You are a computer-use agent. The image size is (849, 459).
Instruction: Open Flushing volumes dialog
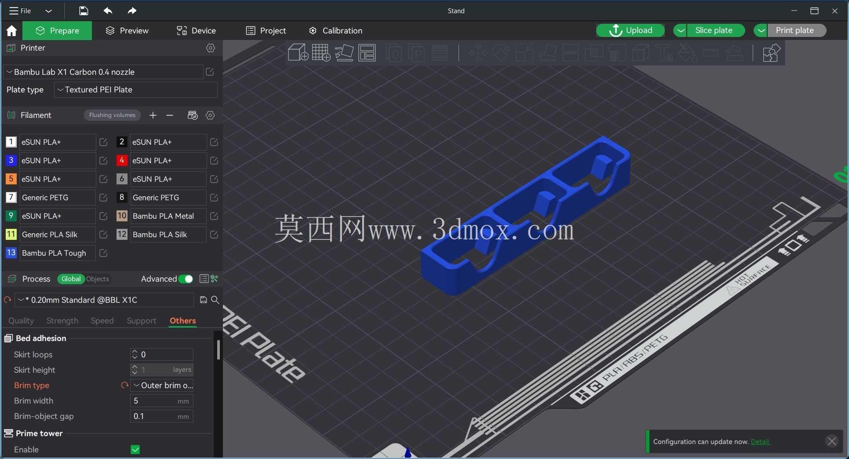tap(112, 115)
